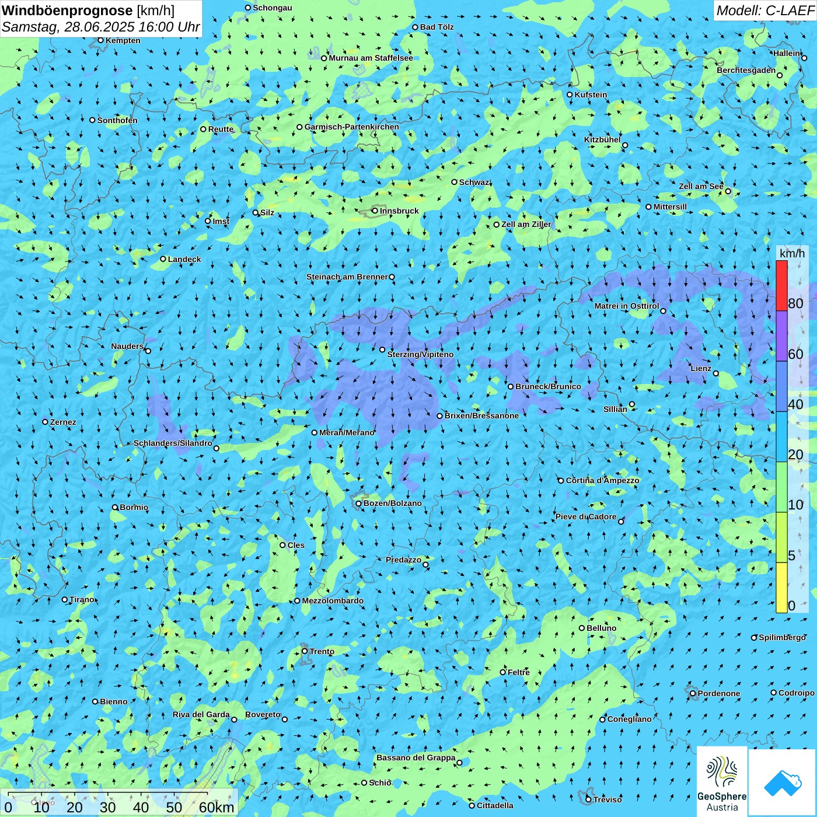Screen dimensions: 817x817
Task: Click the Trento city marker circle
Action: coord(305,651)
